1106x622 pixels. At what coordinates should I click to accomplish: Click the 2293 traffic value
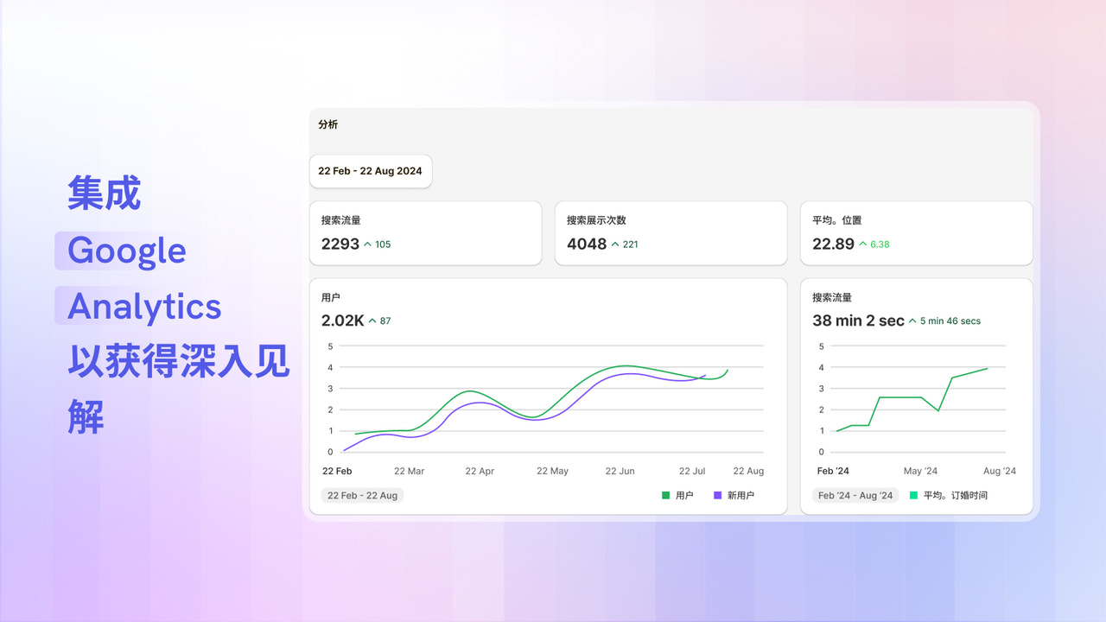(340, 244)
